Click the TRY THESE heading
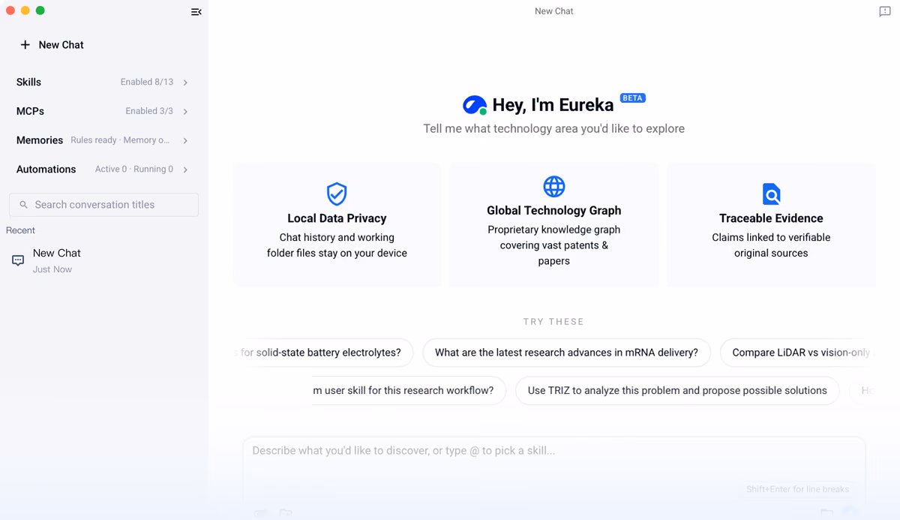The image size is (900, 520). click(553, 322)
